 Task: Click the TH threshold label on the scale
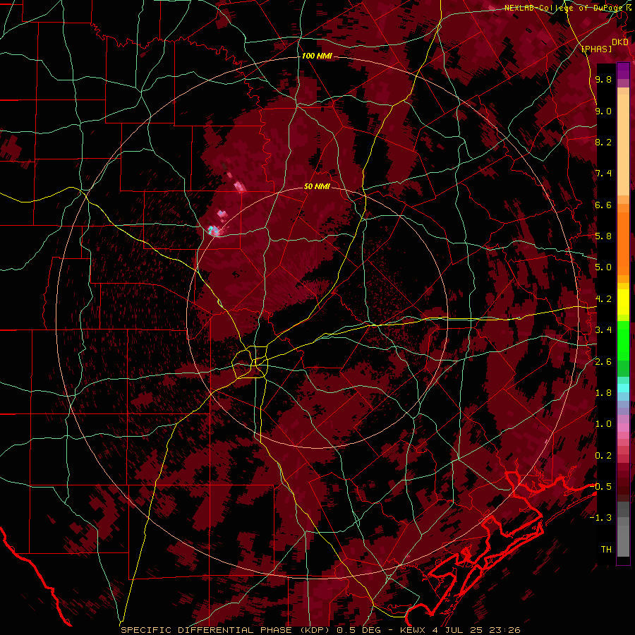[x=606, y=550]
